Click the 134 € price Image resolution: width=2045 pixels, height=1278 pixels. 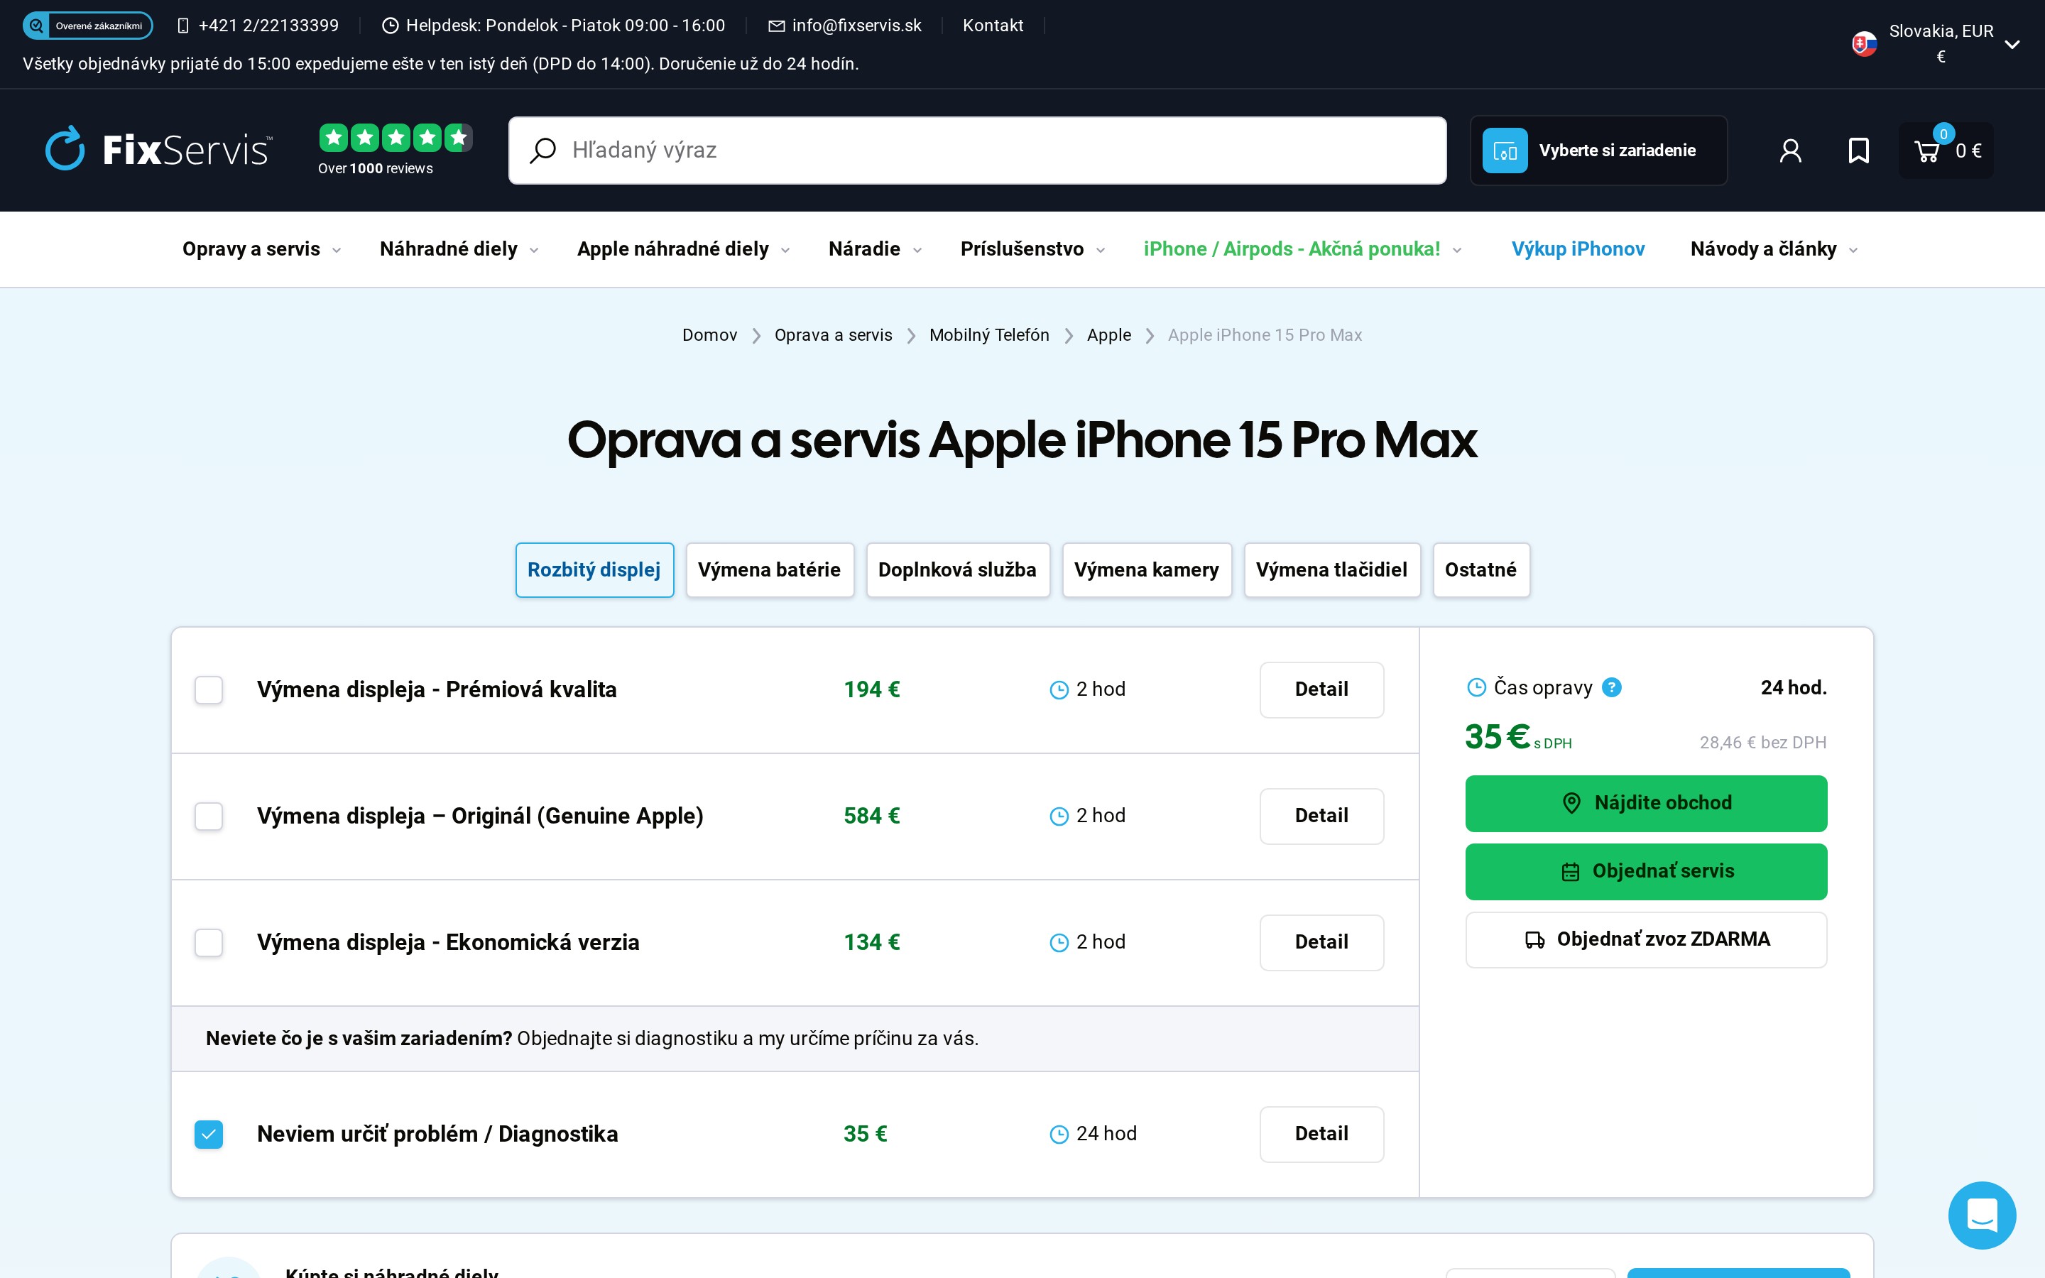[871, 942]
